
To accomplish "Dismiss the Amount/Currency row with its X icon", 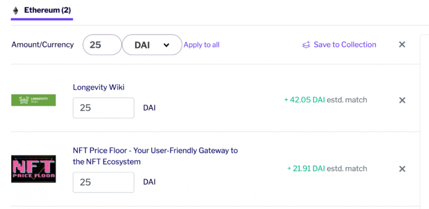I will [x=402, y=45].
